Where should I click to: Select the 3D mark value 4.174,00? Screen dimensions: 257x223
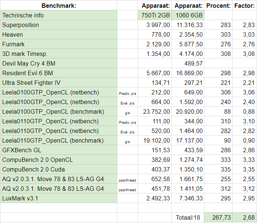[188, 54]
